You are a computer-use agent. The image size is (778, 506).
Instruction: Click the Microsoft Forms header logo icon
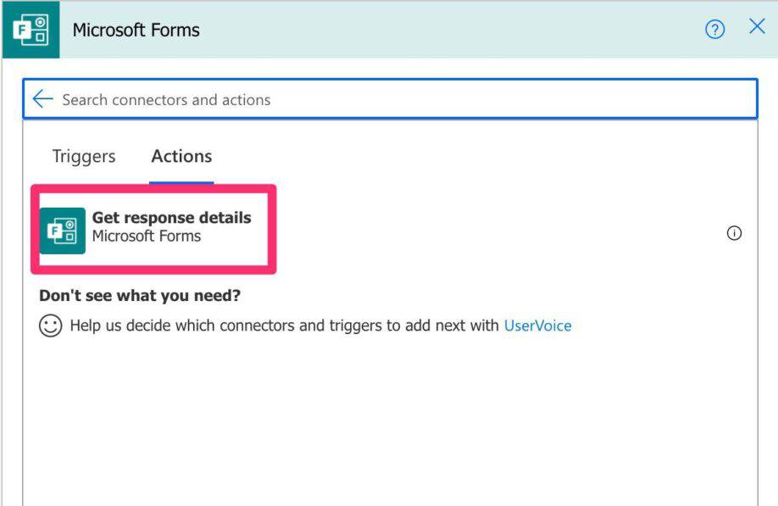coord(31,30)
